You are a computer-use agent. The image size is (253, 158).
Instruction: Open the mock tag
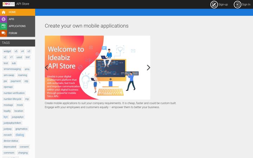pyautogui.click(x=20, y=105)
